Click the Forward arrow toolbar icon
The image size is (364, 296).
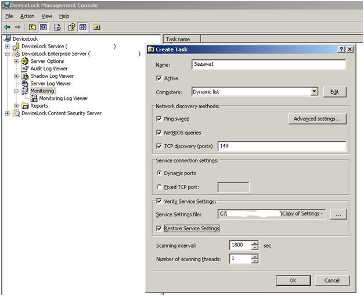18,27
